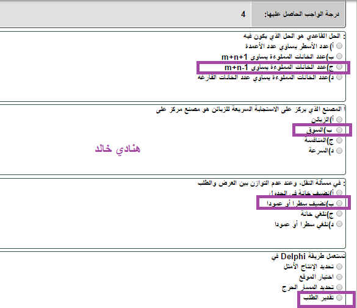Pick the السرعة radio button
This screenshot has height=308, width=357.
(x=339, y=151)
